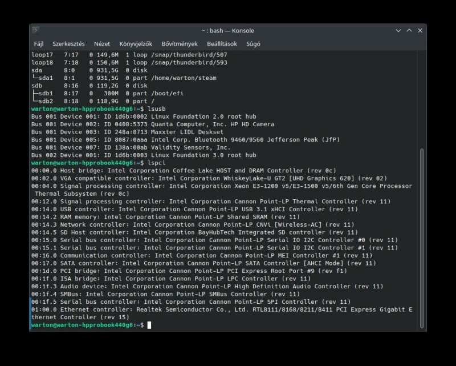Click the Validity Sensors, Inc. line
This screenshot has width=456, height=366.
tap(131, 147)
